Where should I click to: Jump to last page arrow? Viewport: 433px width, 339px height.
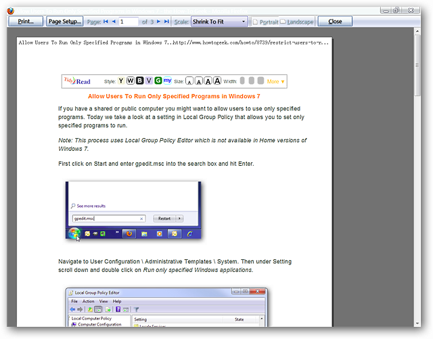(166, 22)
